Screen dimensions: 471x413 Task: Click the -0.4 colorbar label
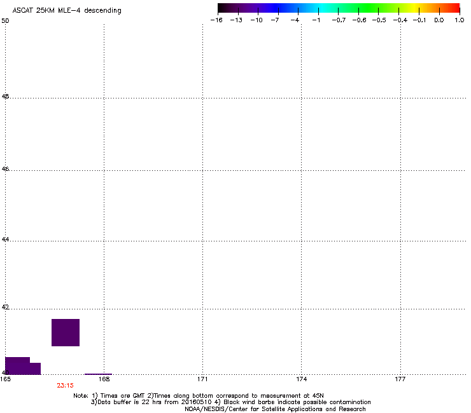(400, 20)
